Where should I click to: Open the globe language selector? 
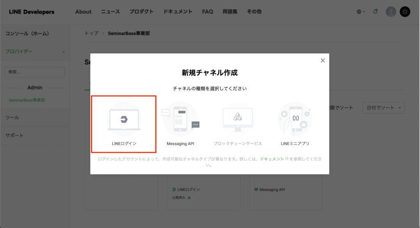click(x=361, y=12)
